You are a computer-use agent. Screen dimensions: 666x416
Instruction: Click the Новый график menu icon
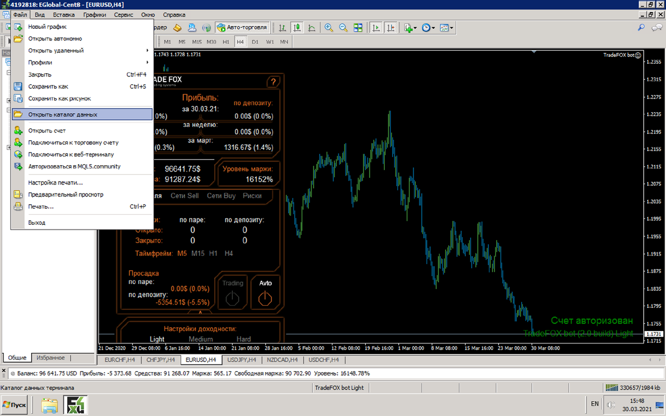pos(18,27)
